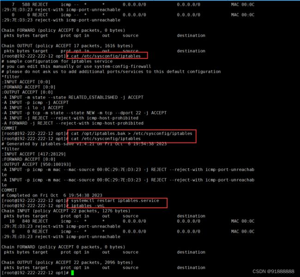Select 'Chain OUTPUT (policy ACCEPT 22 packets, 2096 bytes)'

tap(67, 262)
